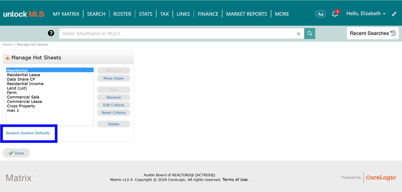
Task: Open the TAX menu
Action: [x=164, y=14]
